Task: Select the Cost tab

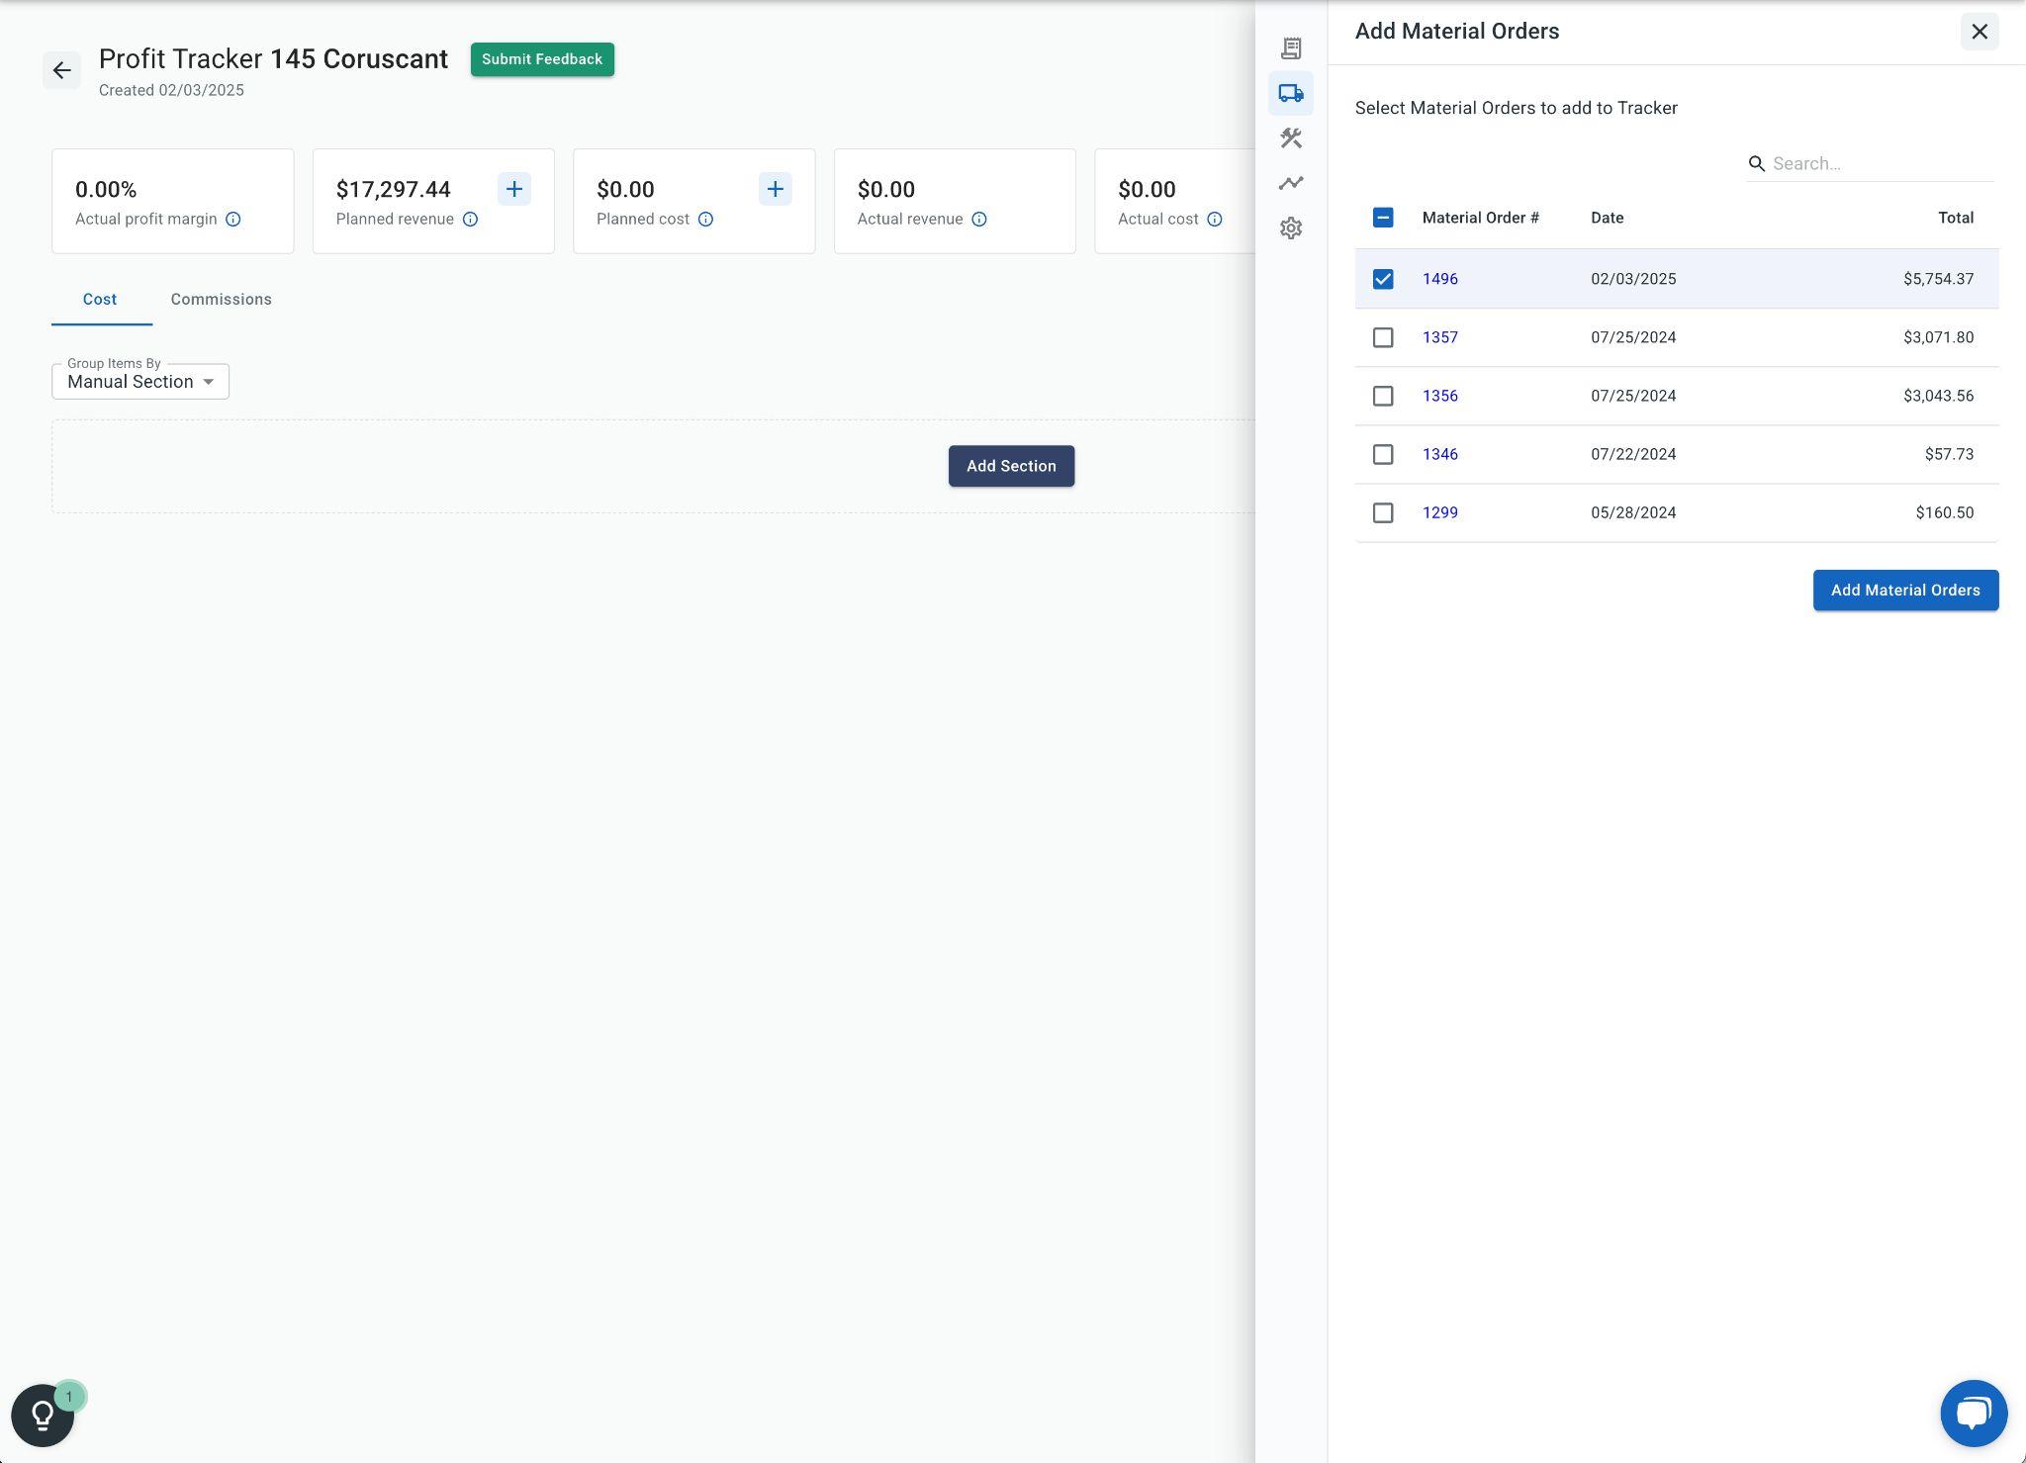Action: pos(100,299)
